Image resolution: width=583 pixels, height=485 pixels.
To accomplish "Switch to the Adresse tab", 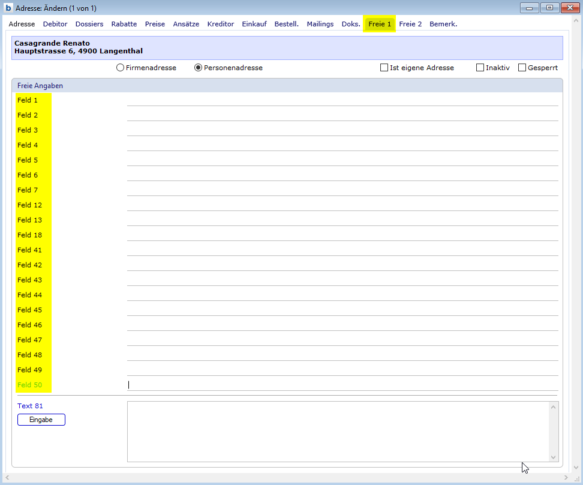I will pos(22,24).
